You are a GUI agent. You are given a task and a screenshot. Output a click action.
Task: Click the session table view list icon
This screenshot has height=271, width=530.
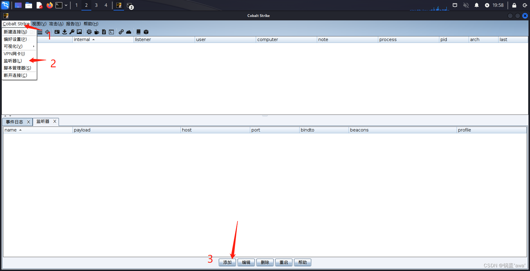point(40,32)
